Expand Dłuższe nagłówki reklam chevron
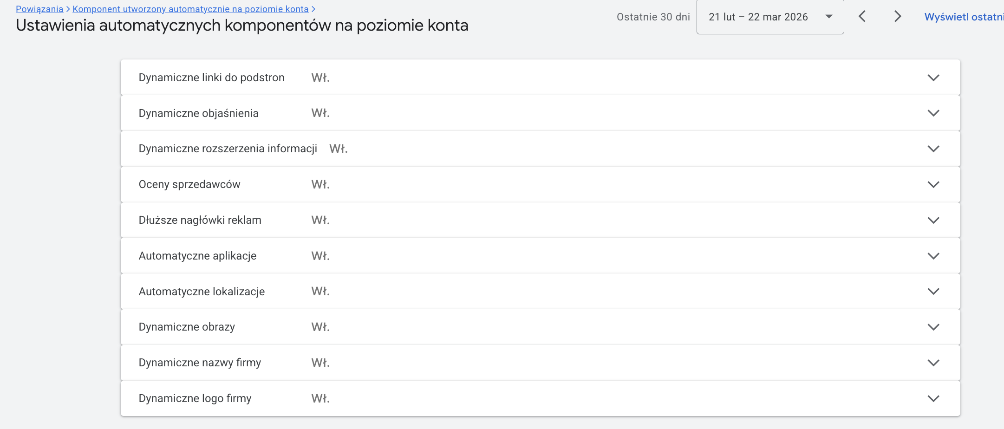The height and width of the screenshot is (429, 1004). (933, 220)
